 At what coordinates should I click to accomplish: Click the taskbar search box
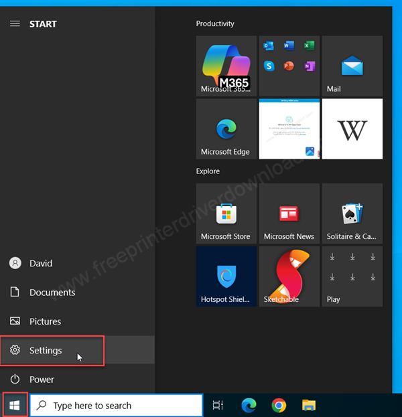point(118,405)
